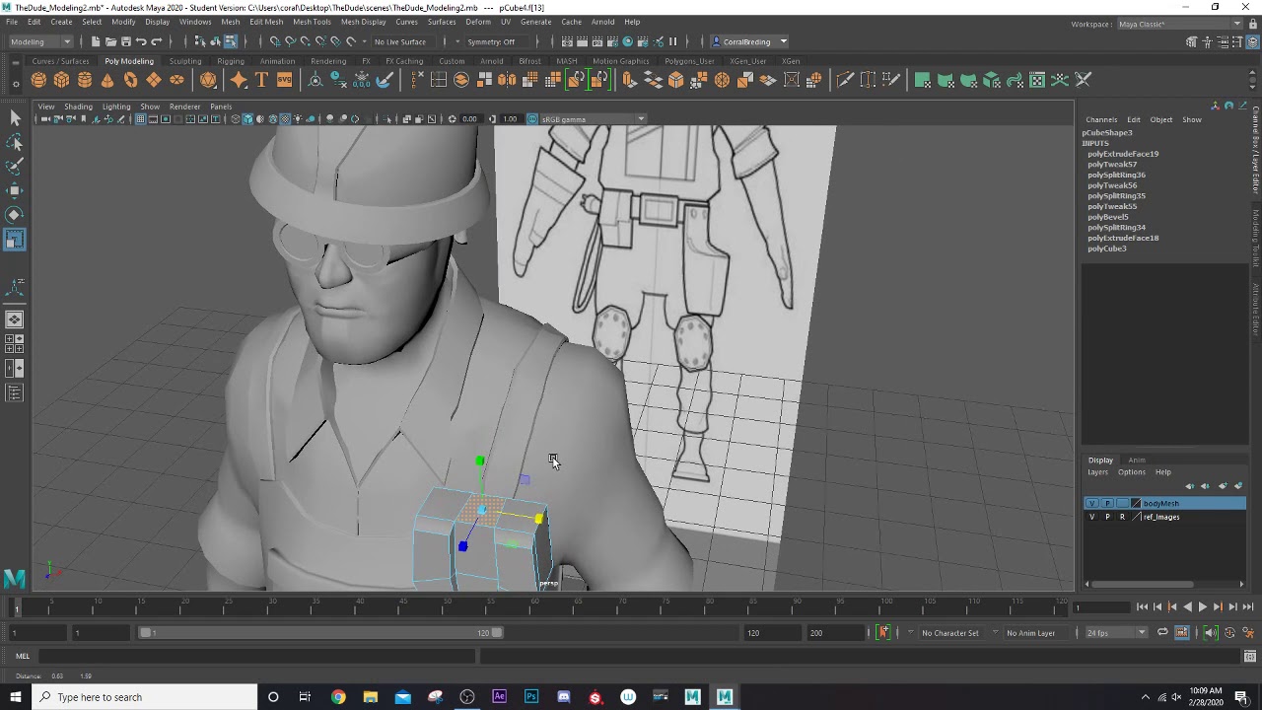Toggle the R display type on ref_Images layer
This screenshot has height=710, width=1262.
pyautogui.click(x=1121, y=517)
